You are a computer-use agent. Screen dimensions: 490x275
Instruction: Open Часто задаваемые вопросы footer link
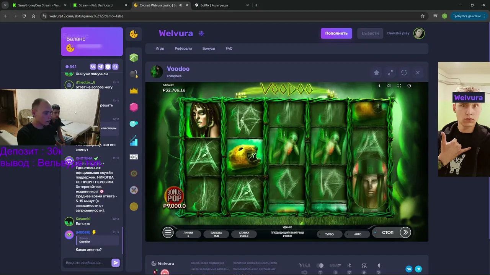pos(209,269)
